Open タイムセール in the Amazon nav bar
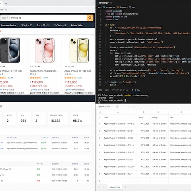The width and height of the screenshot is (191, 191). [x=60, y=25]
